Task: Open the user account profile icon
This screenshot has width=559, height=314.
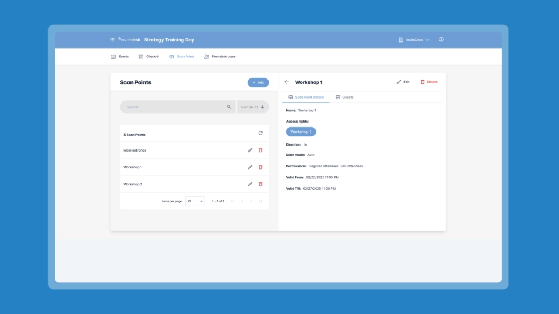Action: pyautogui.click(x=441, y=39)
